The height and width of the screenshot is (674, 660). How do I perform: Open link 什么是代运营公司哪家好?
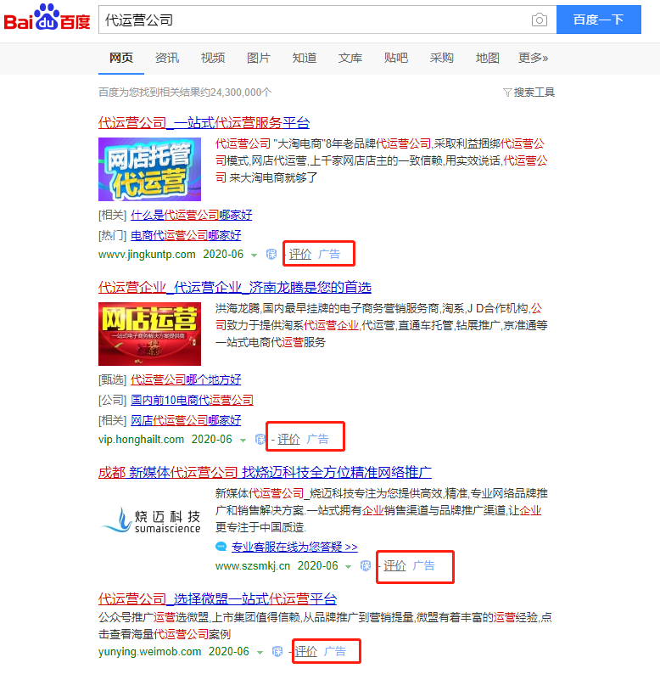pos(191,215)
